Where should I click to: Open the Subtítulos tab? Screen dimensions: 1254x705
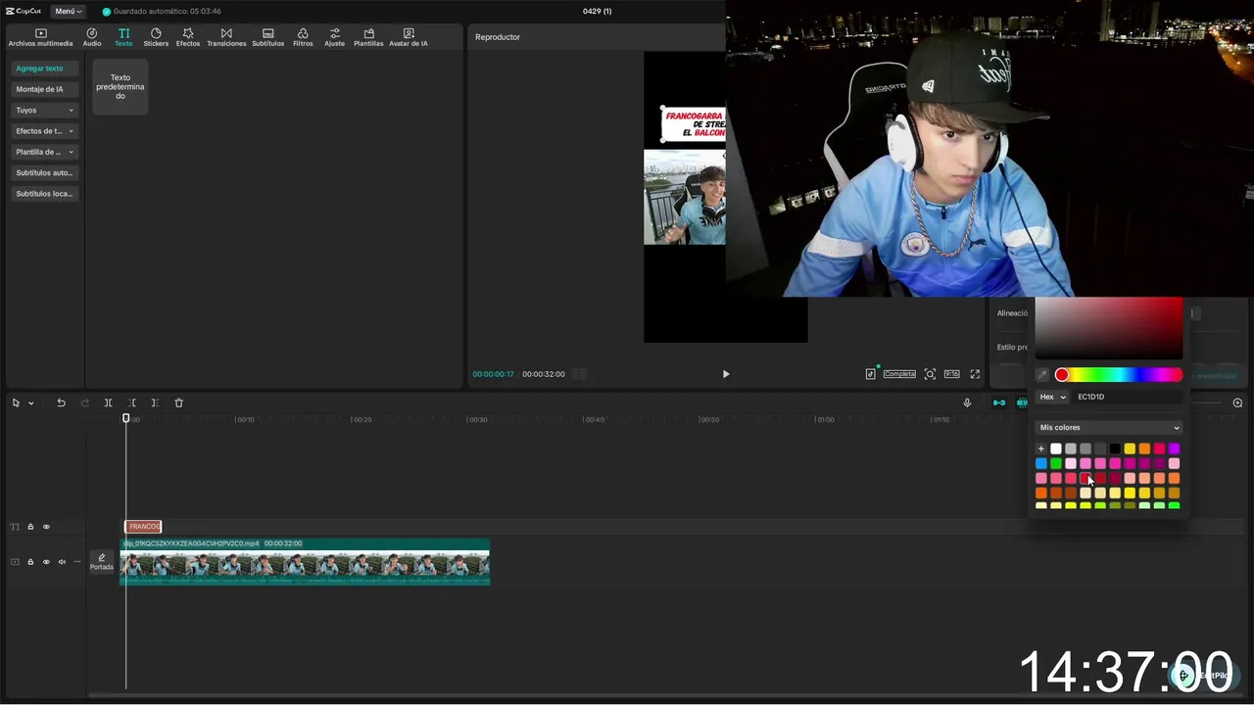(x=267, y=37)
